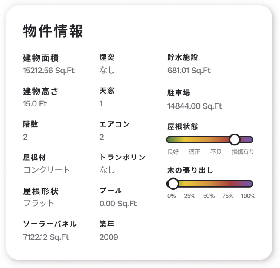Click the 100% mark on tree overhang scale
Image resolution: width=280 pixels, height=268 pixels.
pos(248,196)
